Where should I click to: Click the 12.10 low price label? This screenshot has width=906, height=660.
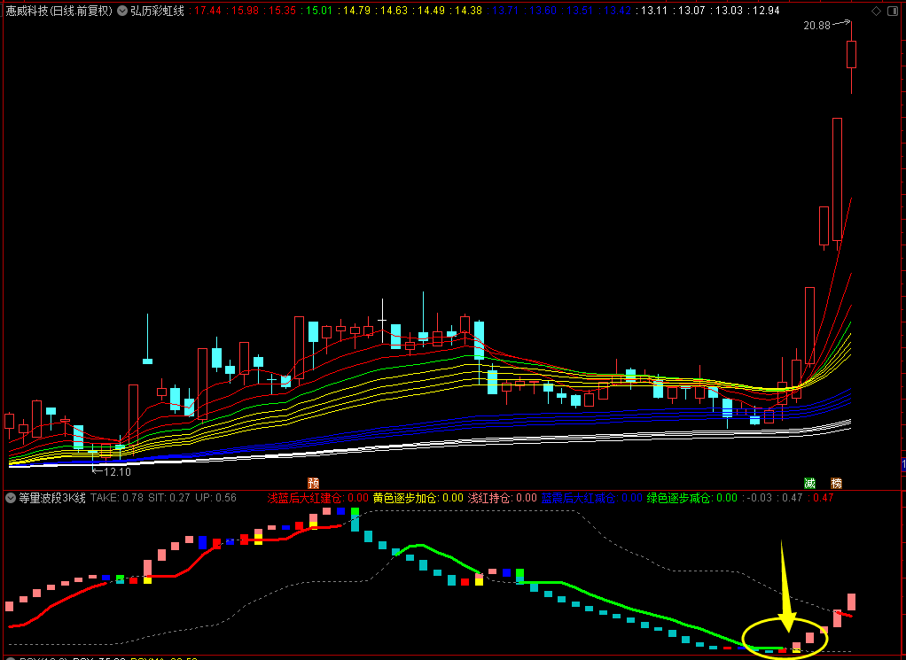pyautogui.click(x=117, y=472)
